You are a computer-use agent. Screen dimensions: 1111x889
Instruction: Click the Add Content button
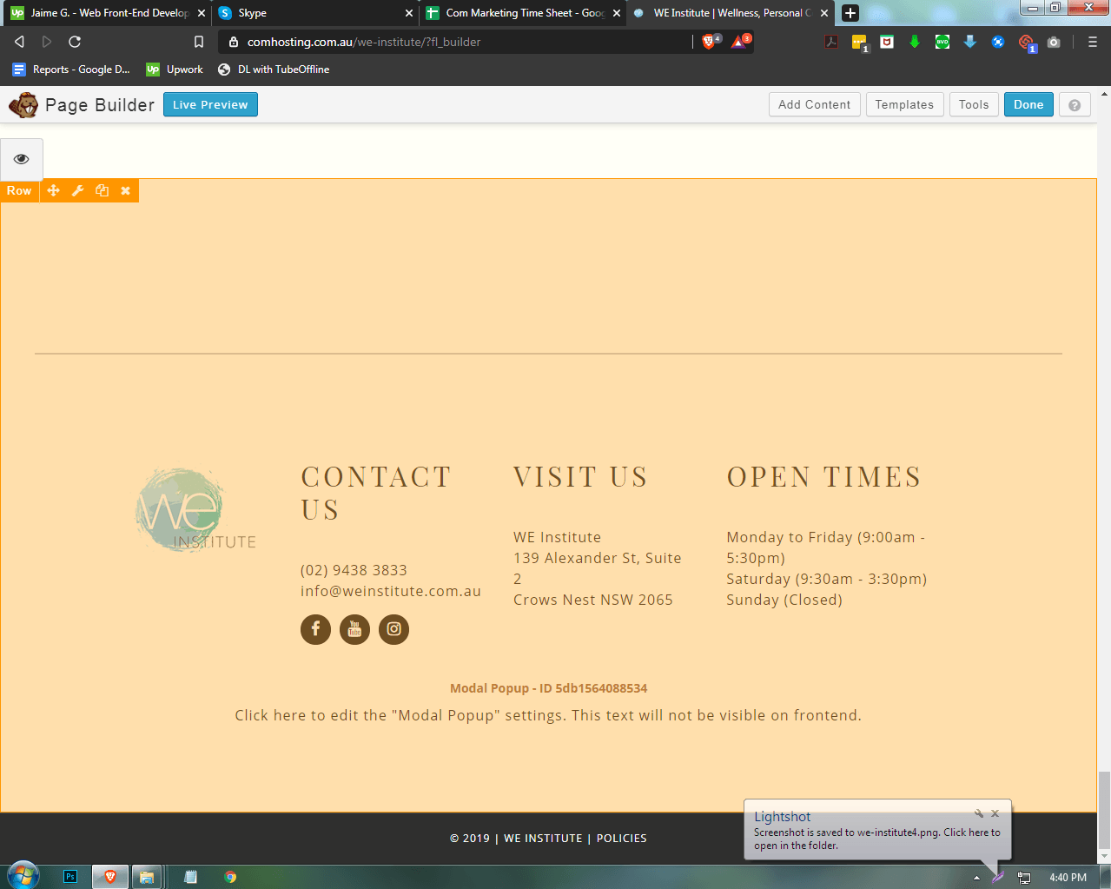pyautogui.click(x=815, y=104)
